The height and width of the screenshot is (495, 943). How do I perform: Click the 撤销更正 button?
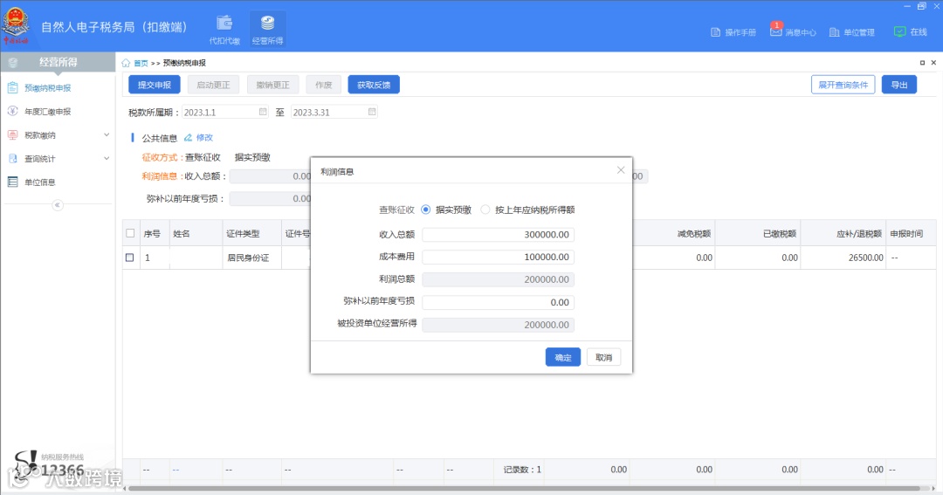273,85
